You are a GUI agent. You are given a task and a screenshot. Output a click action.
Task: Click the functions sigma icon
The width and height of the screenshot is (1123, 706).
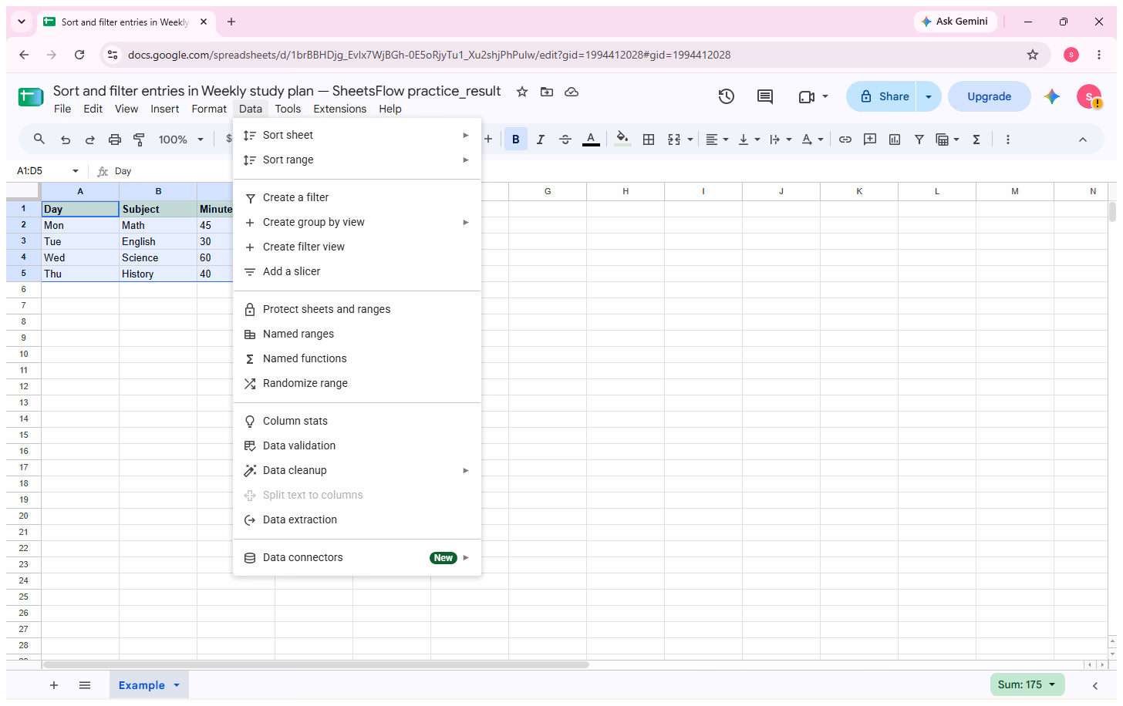(976, 140)
